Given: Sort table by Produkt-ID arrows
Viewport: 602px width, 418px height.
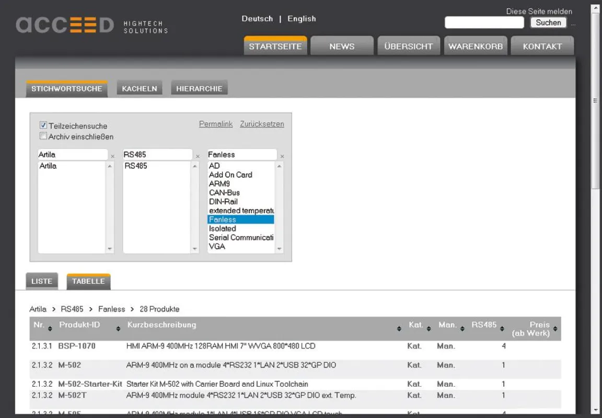Looking at the screenshot, I should coord(118,329).
